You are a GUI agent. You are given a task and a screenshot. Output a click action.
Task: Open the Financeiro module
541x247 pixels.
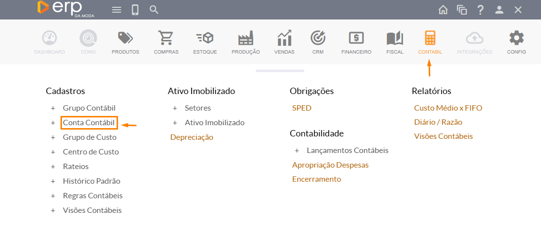click(x=356, y=42)
